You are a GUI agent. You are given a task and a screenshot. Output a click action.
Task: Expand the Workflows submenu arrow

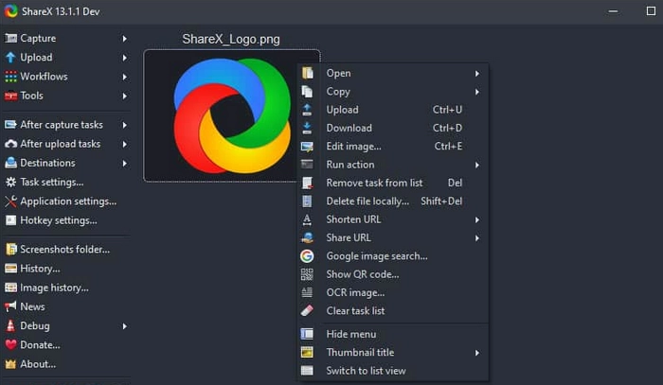[124, 77]
